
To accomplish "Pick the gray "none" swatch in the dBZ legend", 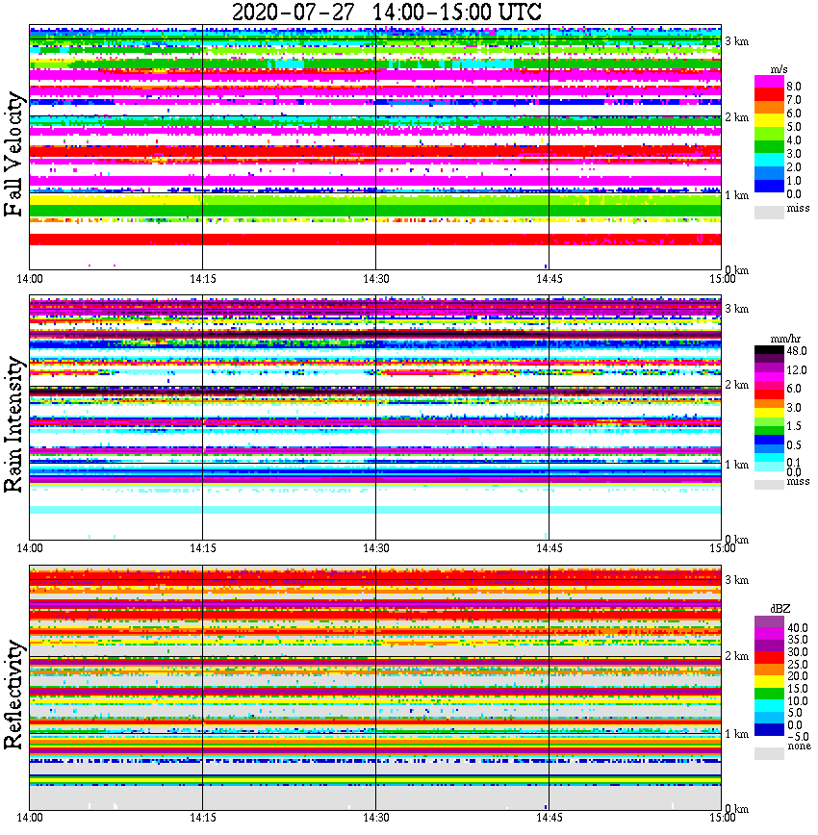I will (769, 753).
